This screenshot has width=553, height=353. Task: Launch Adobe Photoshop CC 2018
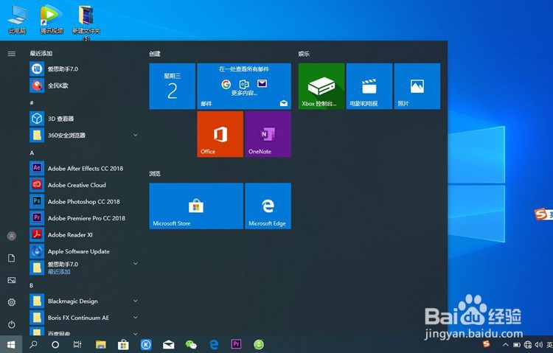(83, 201)
